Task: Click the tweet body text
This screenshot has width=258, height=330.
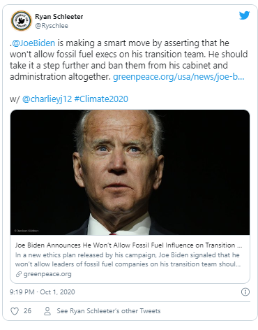Action: (x=128, y=60)
